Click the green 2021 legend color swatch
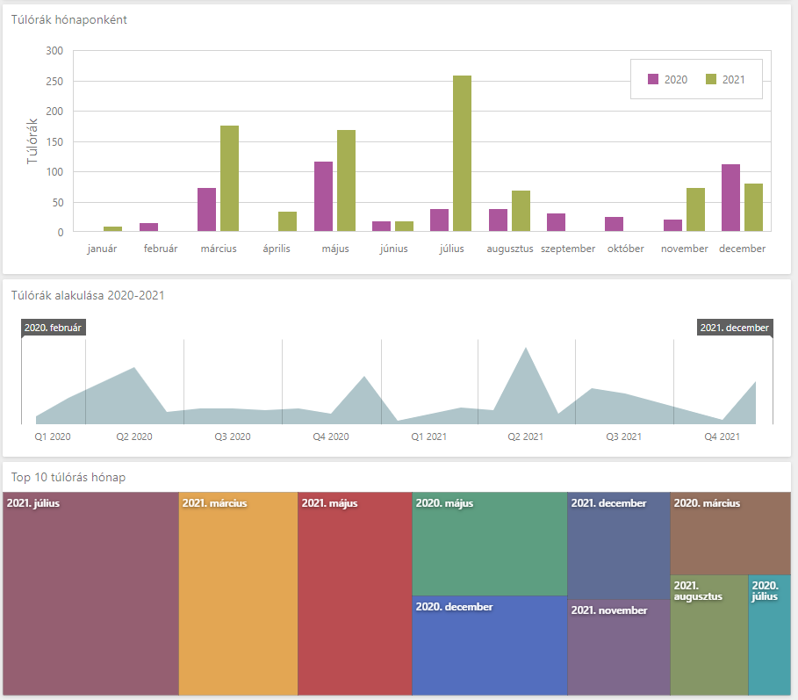 click(710, 79)
